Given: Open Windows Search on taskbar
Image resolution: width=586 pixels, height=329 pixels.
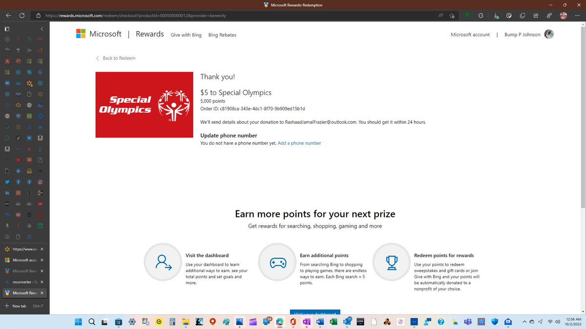Looking at the screenshot, I should (x=91, y=322).
